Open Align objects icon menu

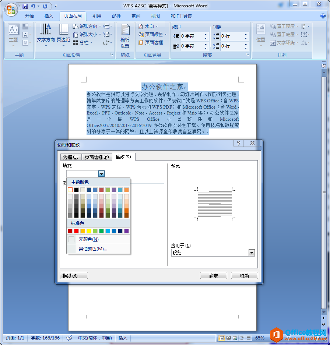[305, 27]
